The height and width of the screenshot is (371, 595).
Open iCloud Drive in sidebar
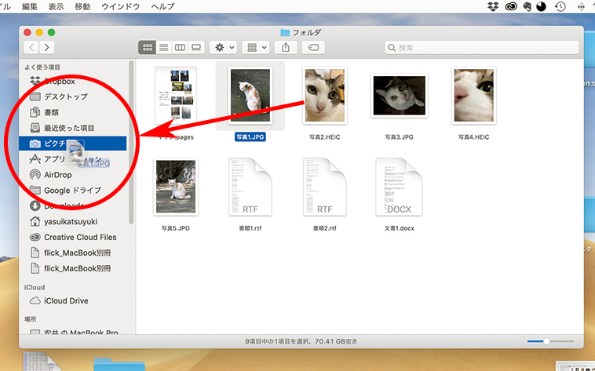66,300
